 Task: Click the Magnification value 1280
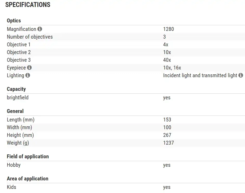169,29
